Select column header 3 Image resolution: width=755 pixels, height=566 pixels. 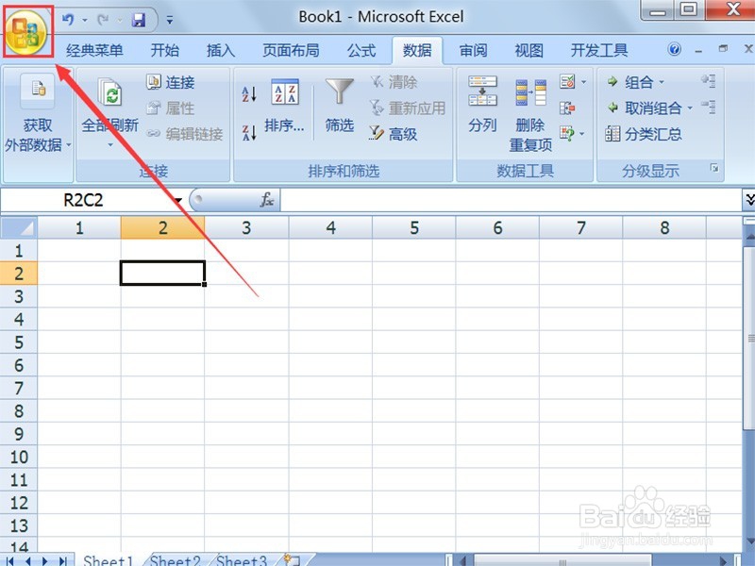[246, 227]
